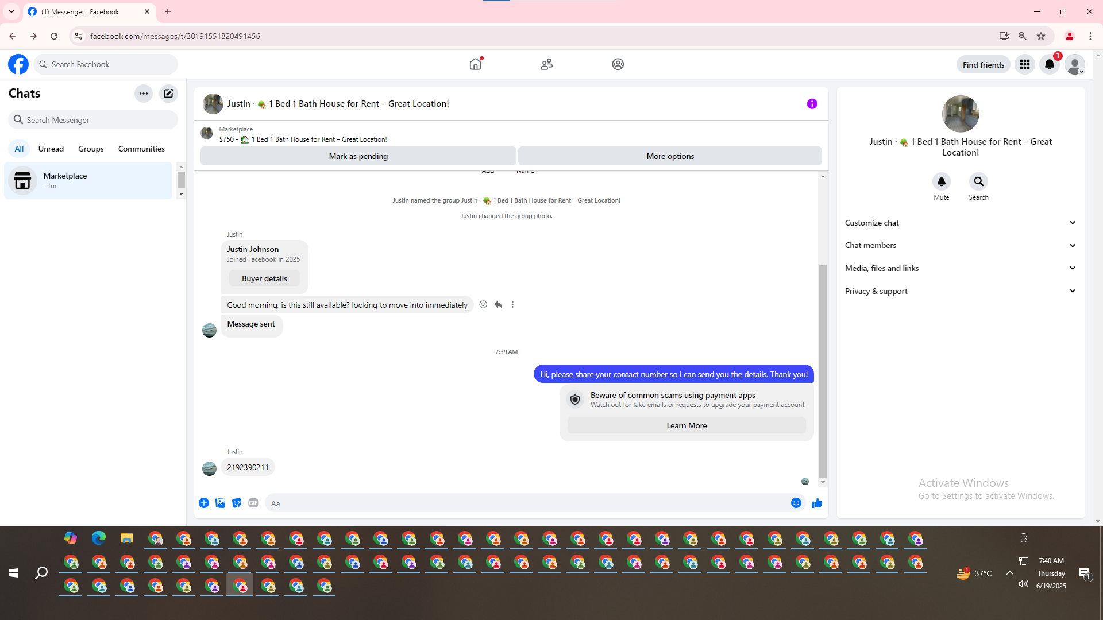The width and height of the screenshot is (1103, 620).
Task: Open conversation information purple icon
Action: [x=812, y=104]
